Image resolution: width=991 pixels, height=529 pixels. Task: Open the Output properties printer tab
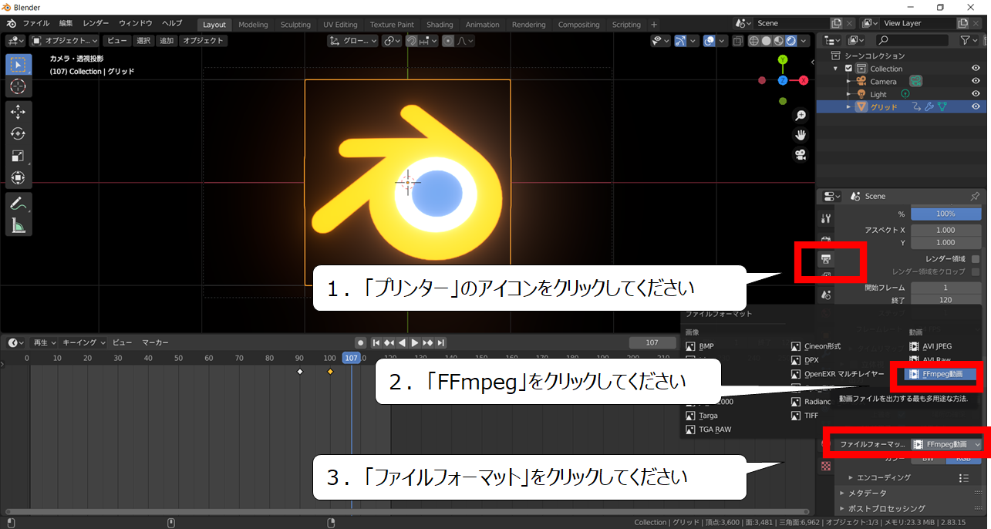click(x=826, y=258)
